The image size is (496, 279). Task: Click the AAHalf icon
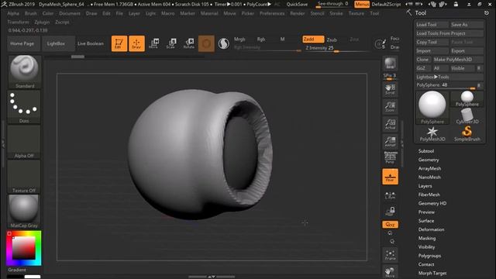click(390, 141)
